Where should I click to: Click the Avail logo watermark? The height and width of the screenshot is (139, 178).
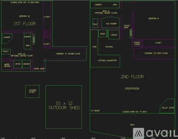[155, 133]
